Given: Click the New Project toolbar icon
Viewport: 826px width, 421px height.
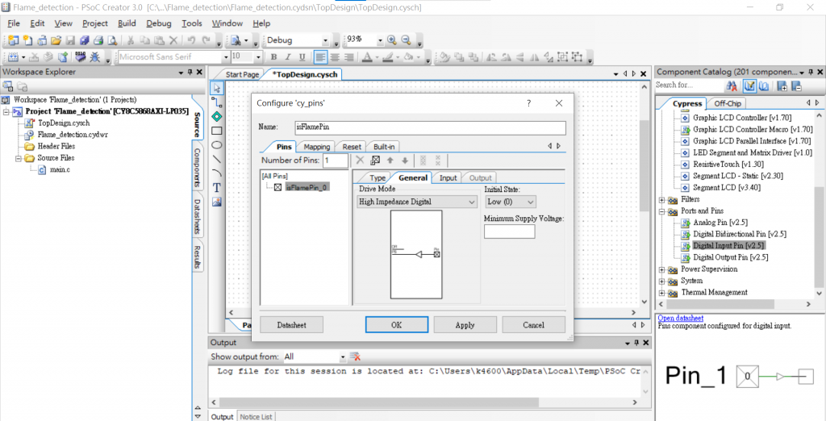Looking at the screenshot, I should [x=14, y=40].
